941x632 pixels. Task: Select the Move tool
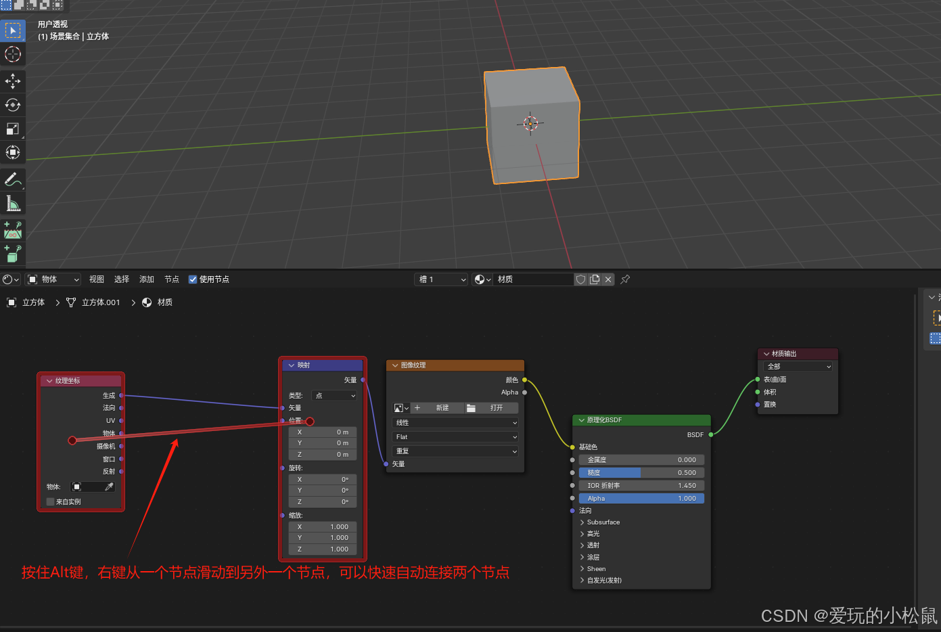tap(13, 81)
